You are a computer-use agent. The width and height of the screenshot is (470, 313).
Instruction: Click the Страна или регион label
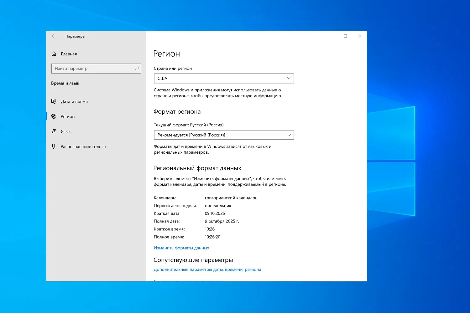[x=173, y=68]
